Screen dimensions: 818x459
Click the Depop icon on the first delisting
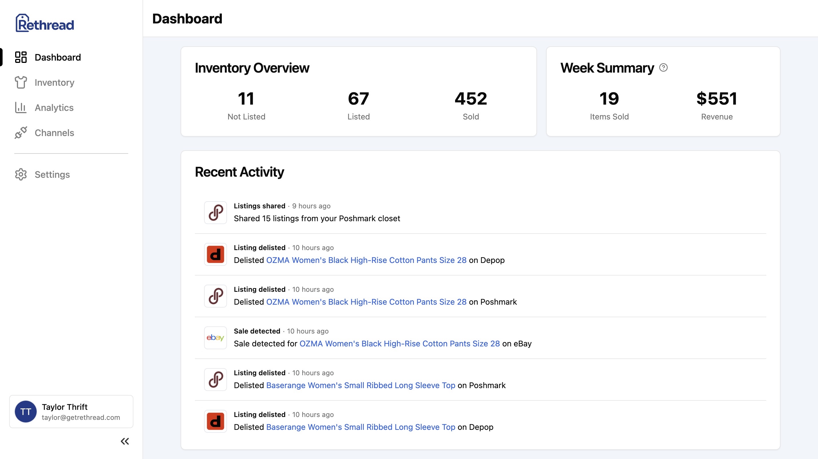[215, 254]
